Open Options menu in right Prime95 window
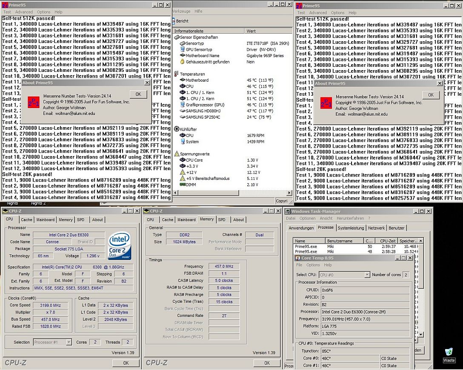Image resolution: width=463 pixels, height=370 pixels. point(337,13)
